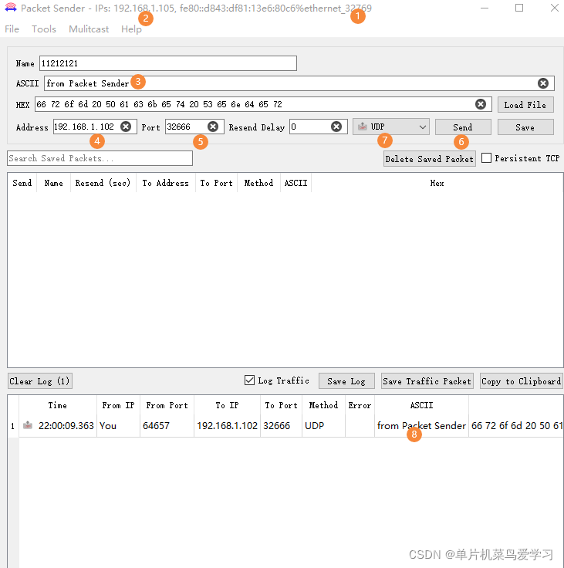The width and height of the screenshot is (564, 568).
Task: Click the saved packets ASCII column header
Action: pos(296,183)
